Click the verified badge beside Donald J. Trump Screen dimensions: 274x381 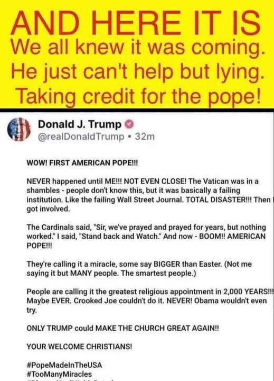pyautogui.click(x=129, y=124)
